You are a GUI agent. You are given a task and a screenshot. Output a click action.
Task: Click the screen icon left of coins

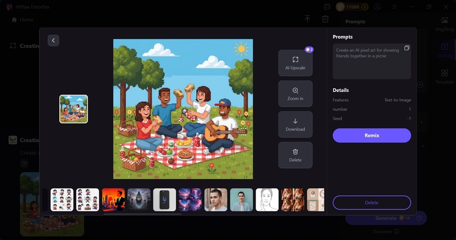(x=327, y=7)
